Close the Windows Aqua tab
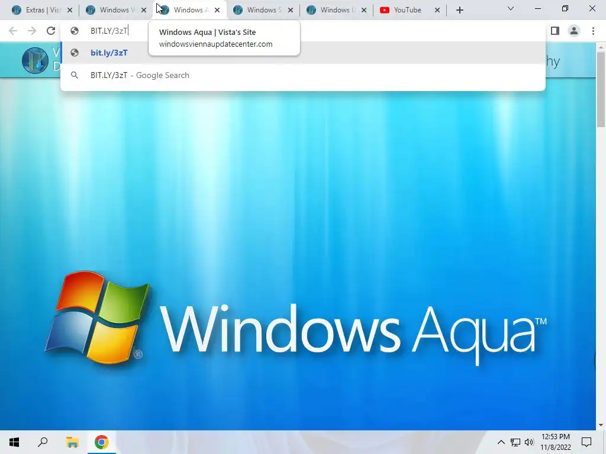Image resolution: width=606 pixels, height=454 pixels. tap(217, 11)
